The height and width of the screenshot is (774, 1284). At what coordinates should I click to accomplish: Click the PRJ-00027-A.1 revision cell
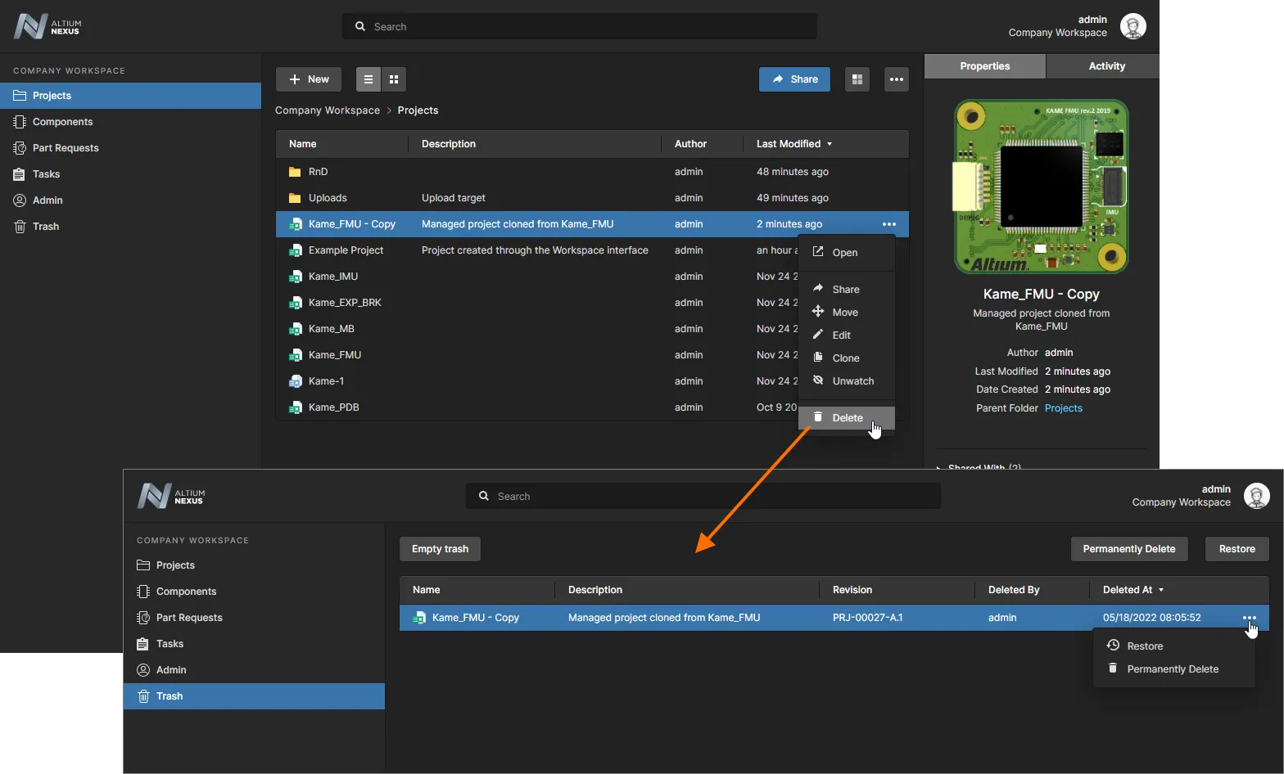(x=867, y=618)
